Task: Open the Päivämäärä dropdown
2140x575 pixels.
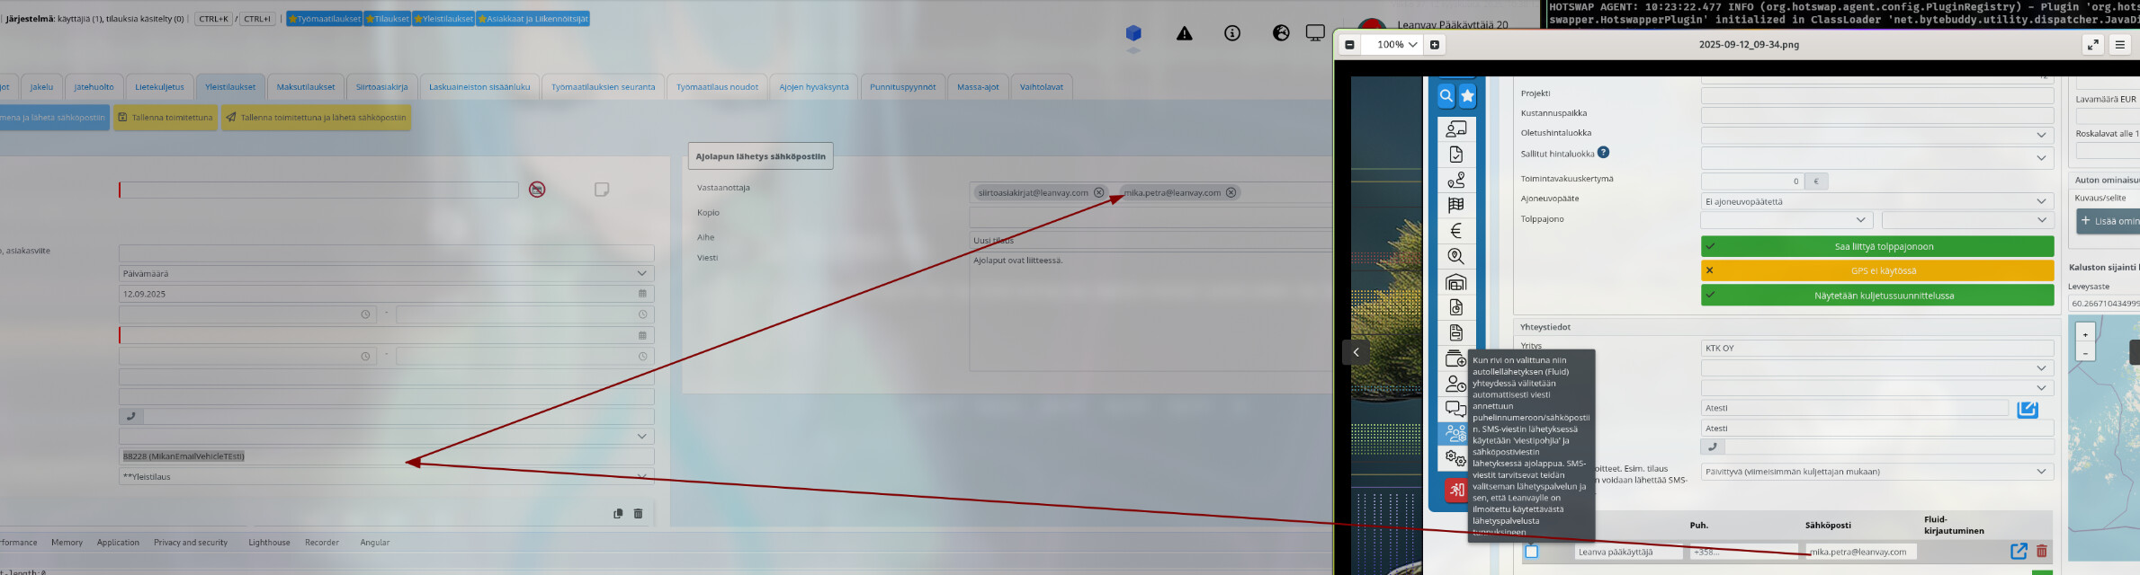Action: pos(386,273)
